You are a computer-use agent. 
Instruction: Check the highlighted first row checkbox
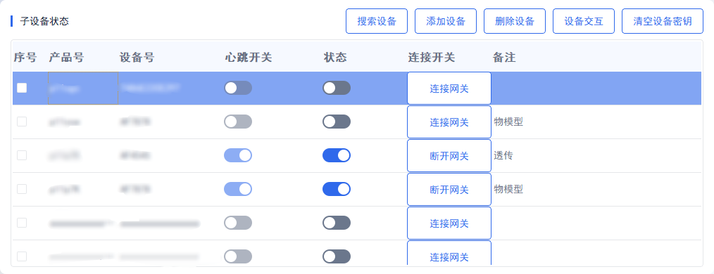(x=22, y=88)
